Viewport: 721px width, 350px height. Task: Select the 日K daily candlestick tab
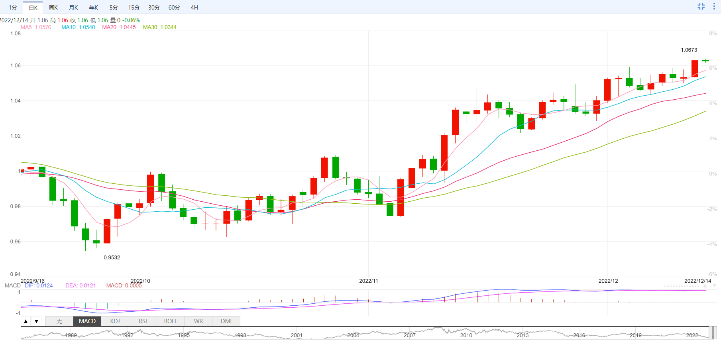33,8
